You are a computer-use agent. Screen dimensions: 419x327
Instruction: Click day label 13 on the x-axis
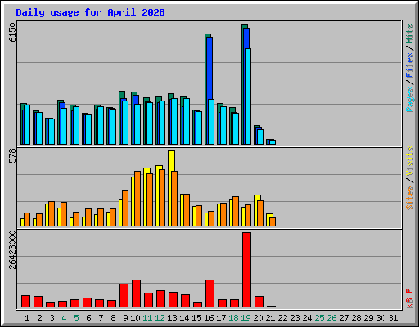pyautogui.click(x=172, y=318)
